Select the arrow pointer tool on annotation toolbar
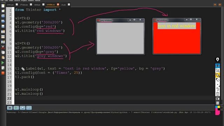This screenshot has height=126, width=224. (x=217, y=70)
